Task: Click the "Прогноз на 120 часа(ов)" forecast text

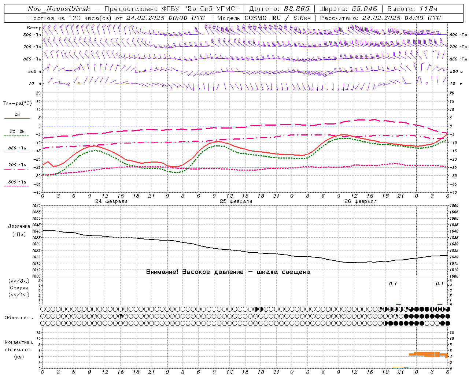Action: (x=70, y=18)
